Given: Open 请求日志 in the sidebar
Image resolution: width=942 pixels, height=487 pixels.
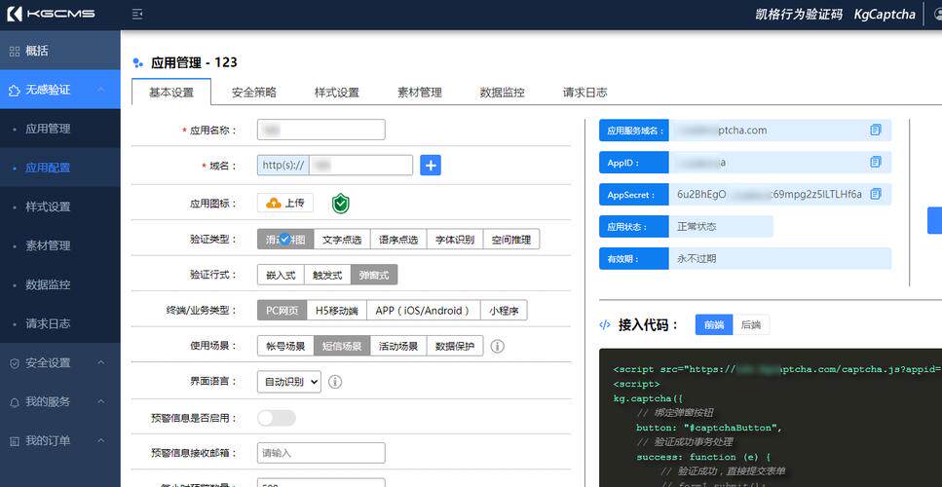Looking at the screenshot, I should click(60, 323).
